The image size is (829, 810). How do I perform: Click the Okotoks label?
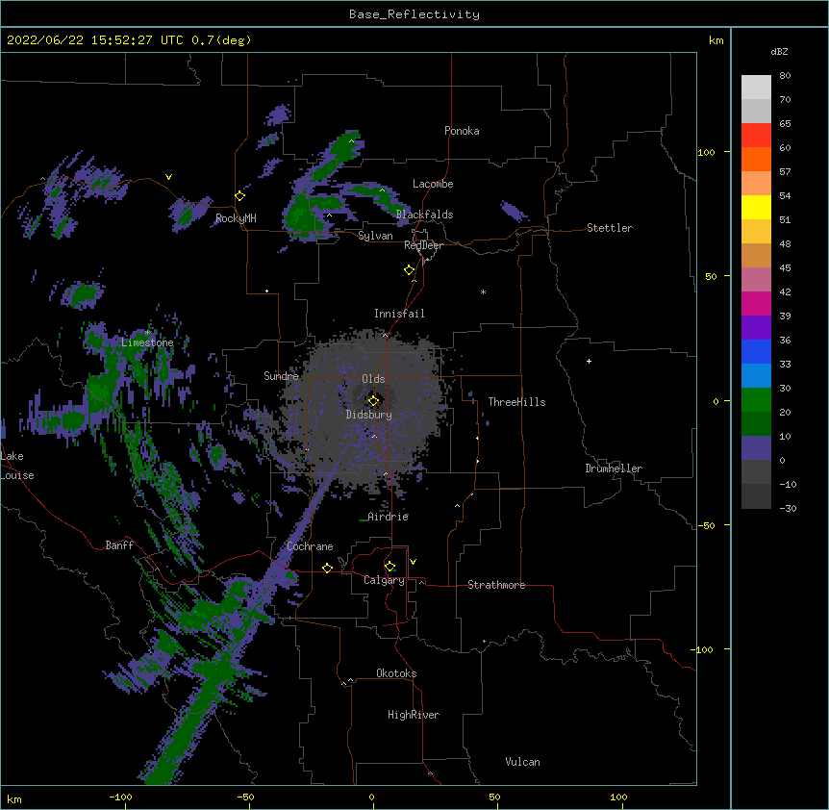[x=396, y=673]
